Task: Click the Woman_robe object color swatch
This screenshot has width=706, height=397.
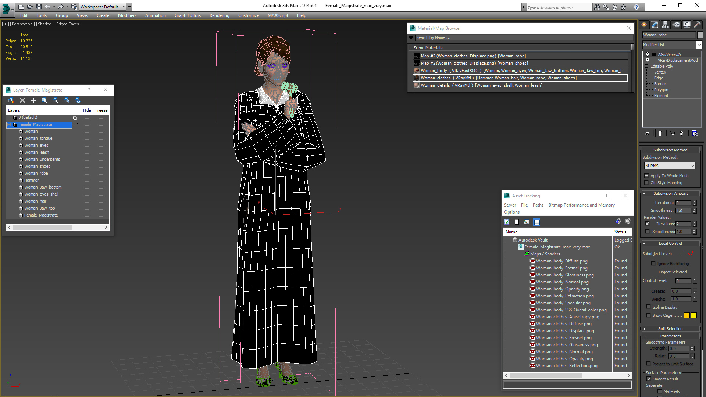Action: [700, 35]
